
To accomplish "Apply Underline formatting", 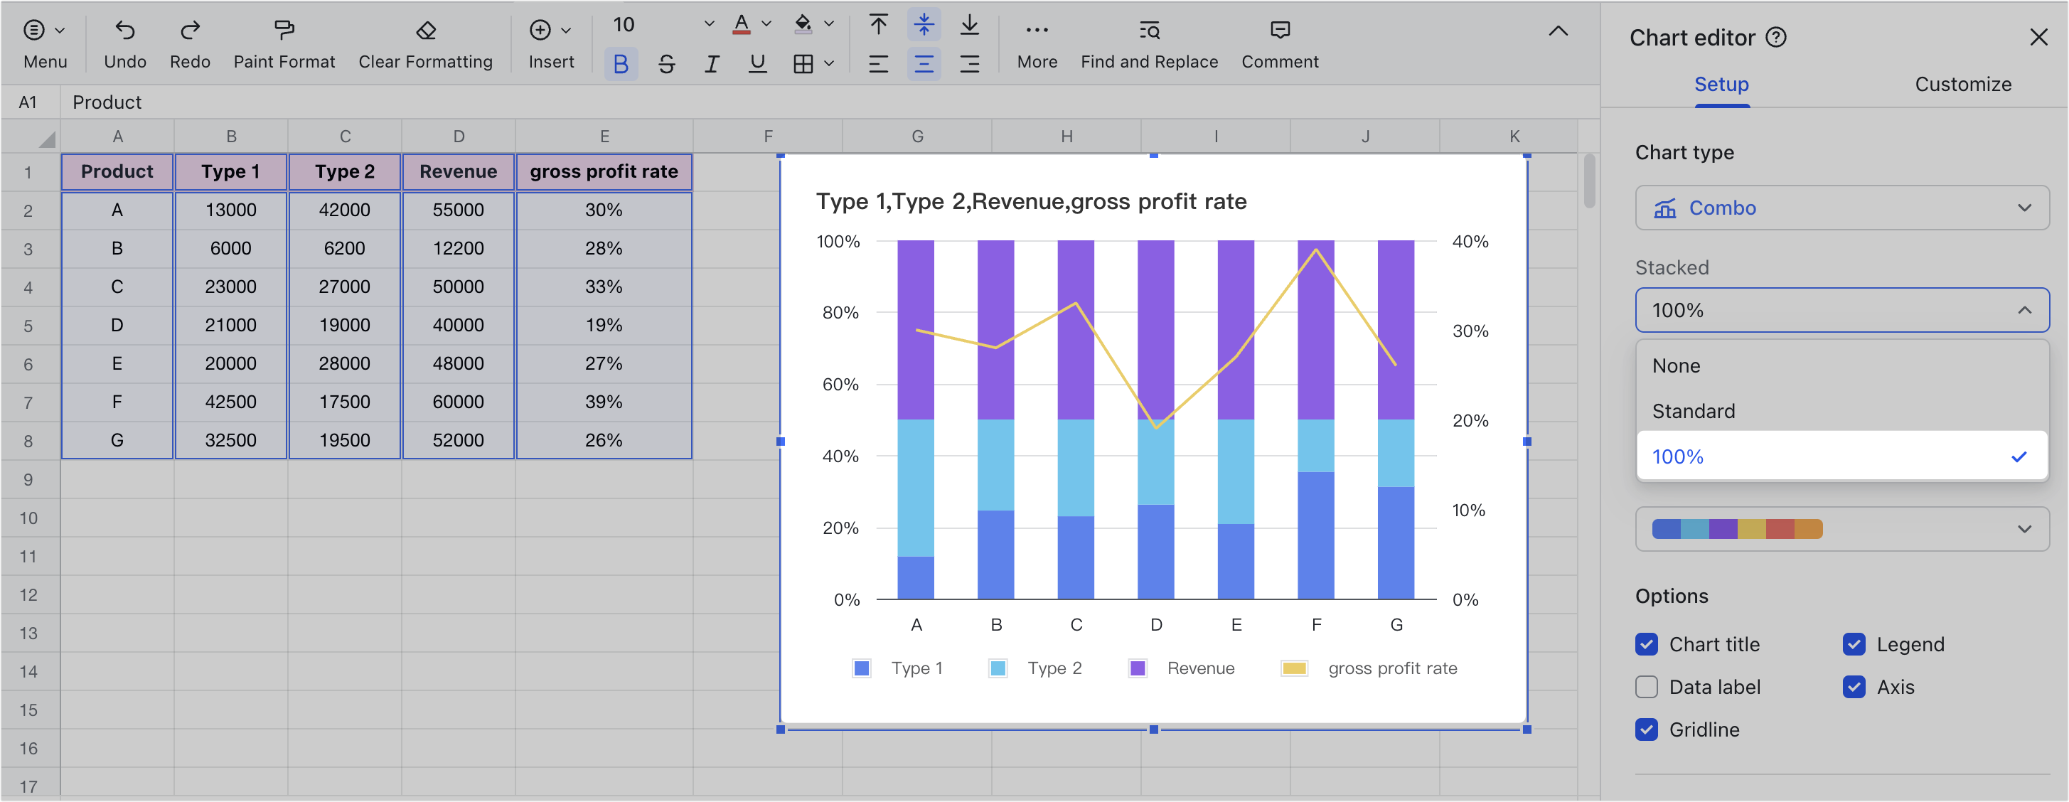I will pyautogui.click(x=757, y=64).
